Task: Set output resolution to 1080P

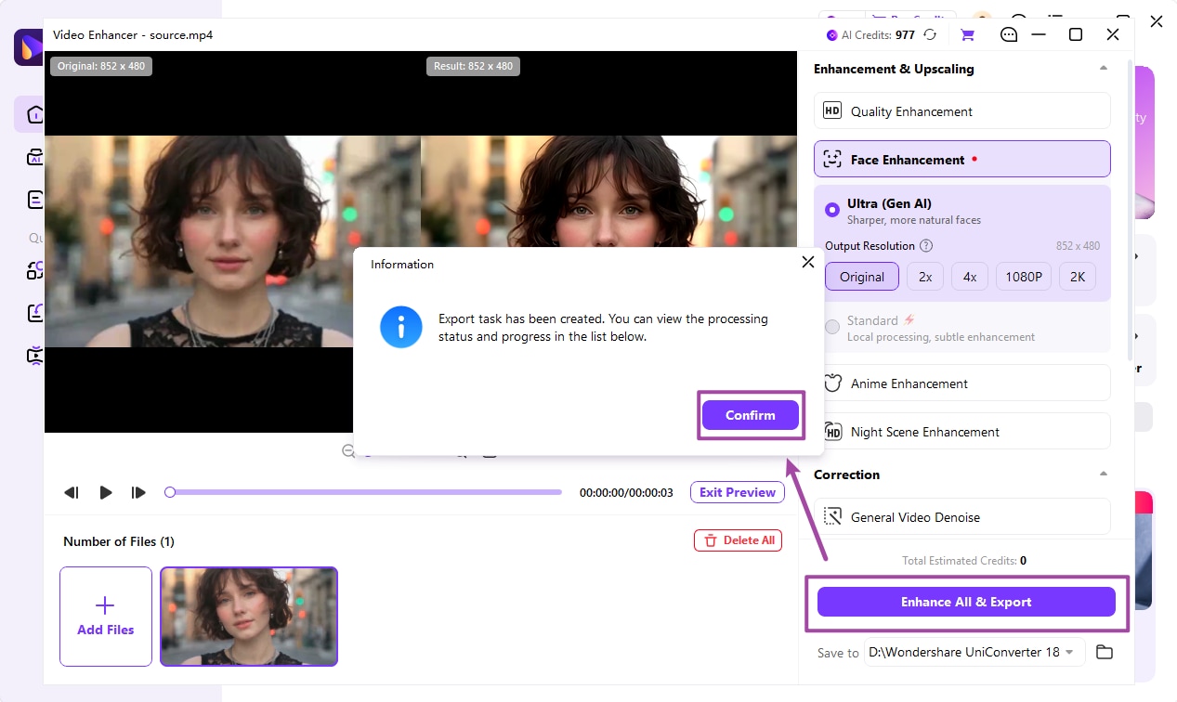Action: point(1024,277)
